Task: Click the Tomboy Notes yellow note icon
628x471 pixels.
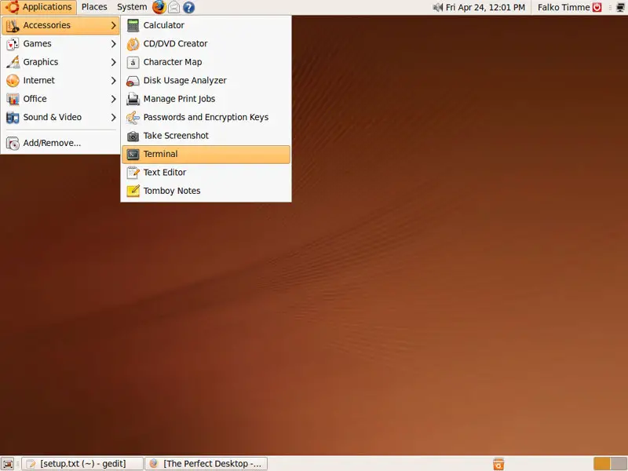Action: (133, 191)
